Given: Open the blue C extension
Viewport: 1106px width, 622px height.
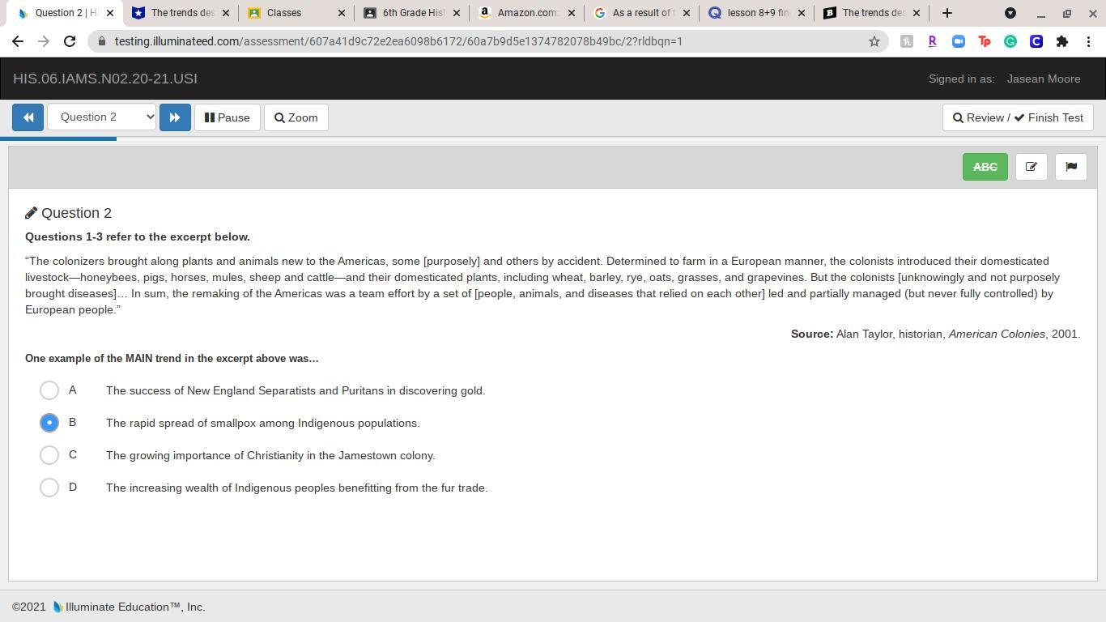Looking at the screenshot, I should (x=1036, y=41).
